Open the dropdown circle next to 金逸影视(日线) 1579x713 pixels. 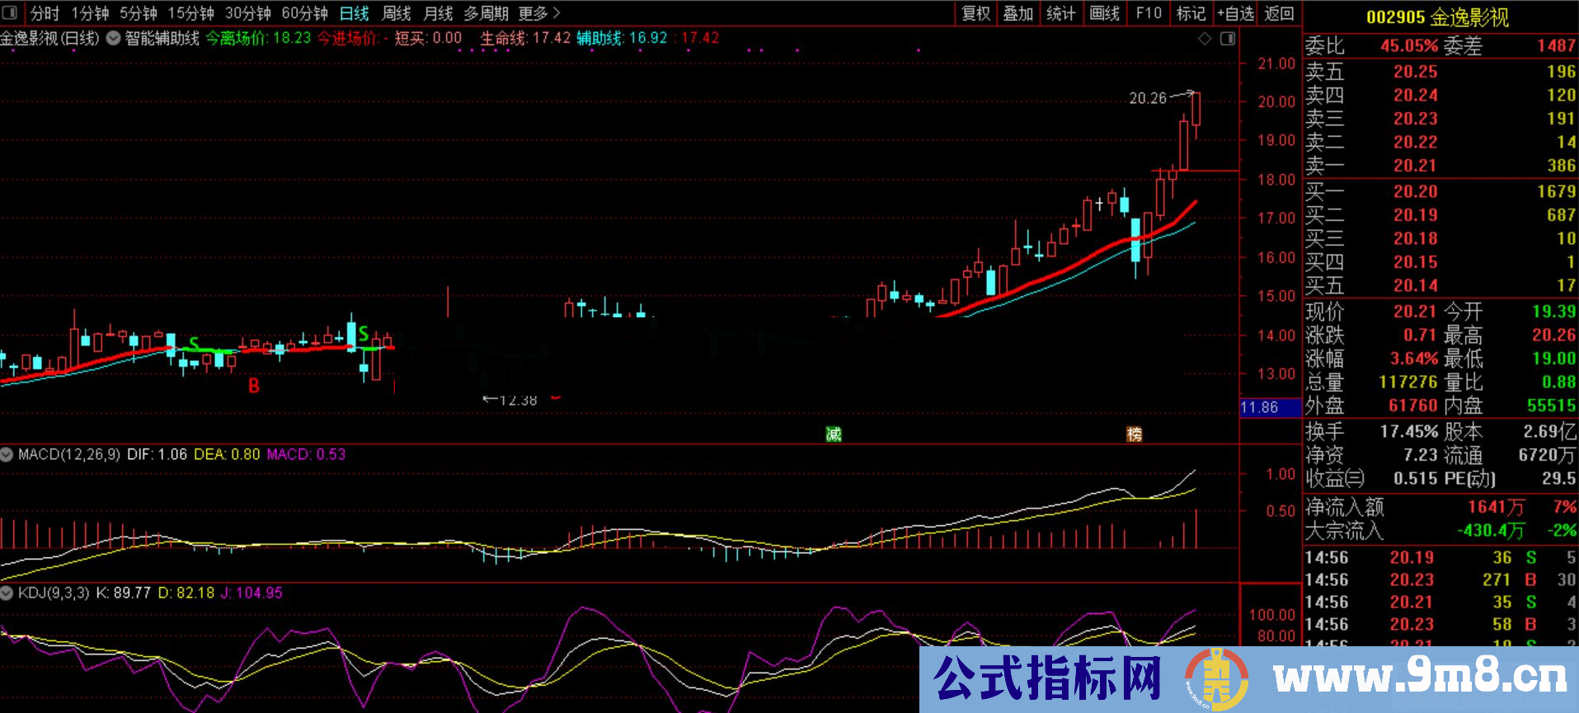point(113,38)
